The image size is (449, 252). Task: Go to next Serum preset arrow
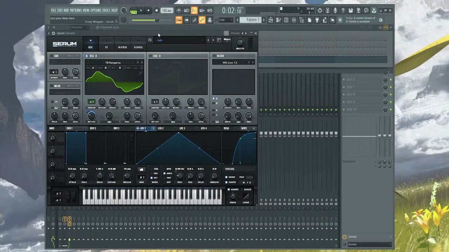pyautogui.click(x=213, y=40)
